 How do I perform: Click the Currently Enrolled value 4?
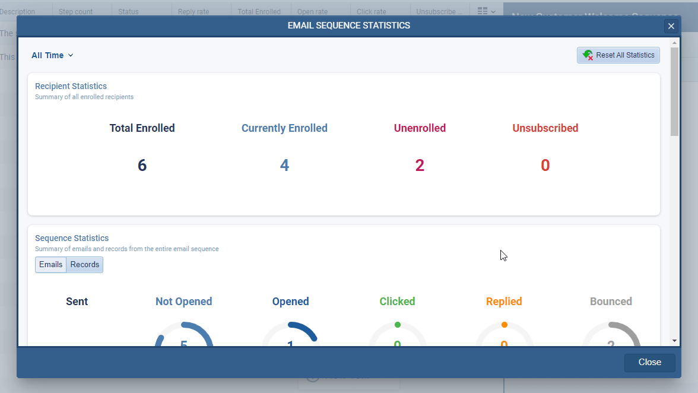[x=284, y=166]
